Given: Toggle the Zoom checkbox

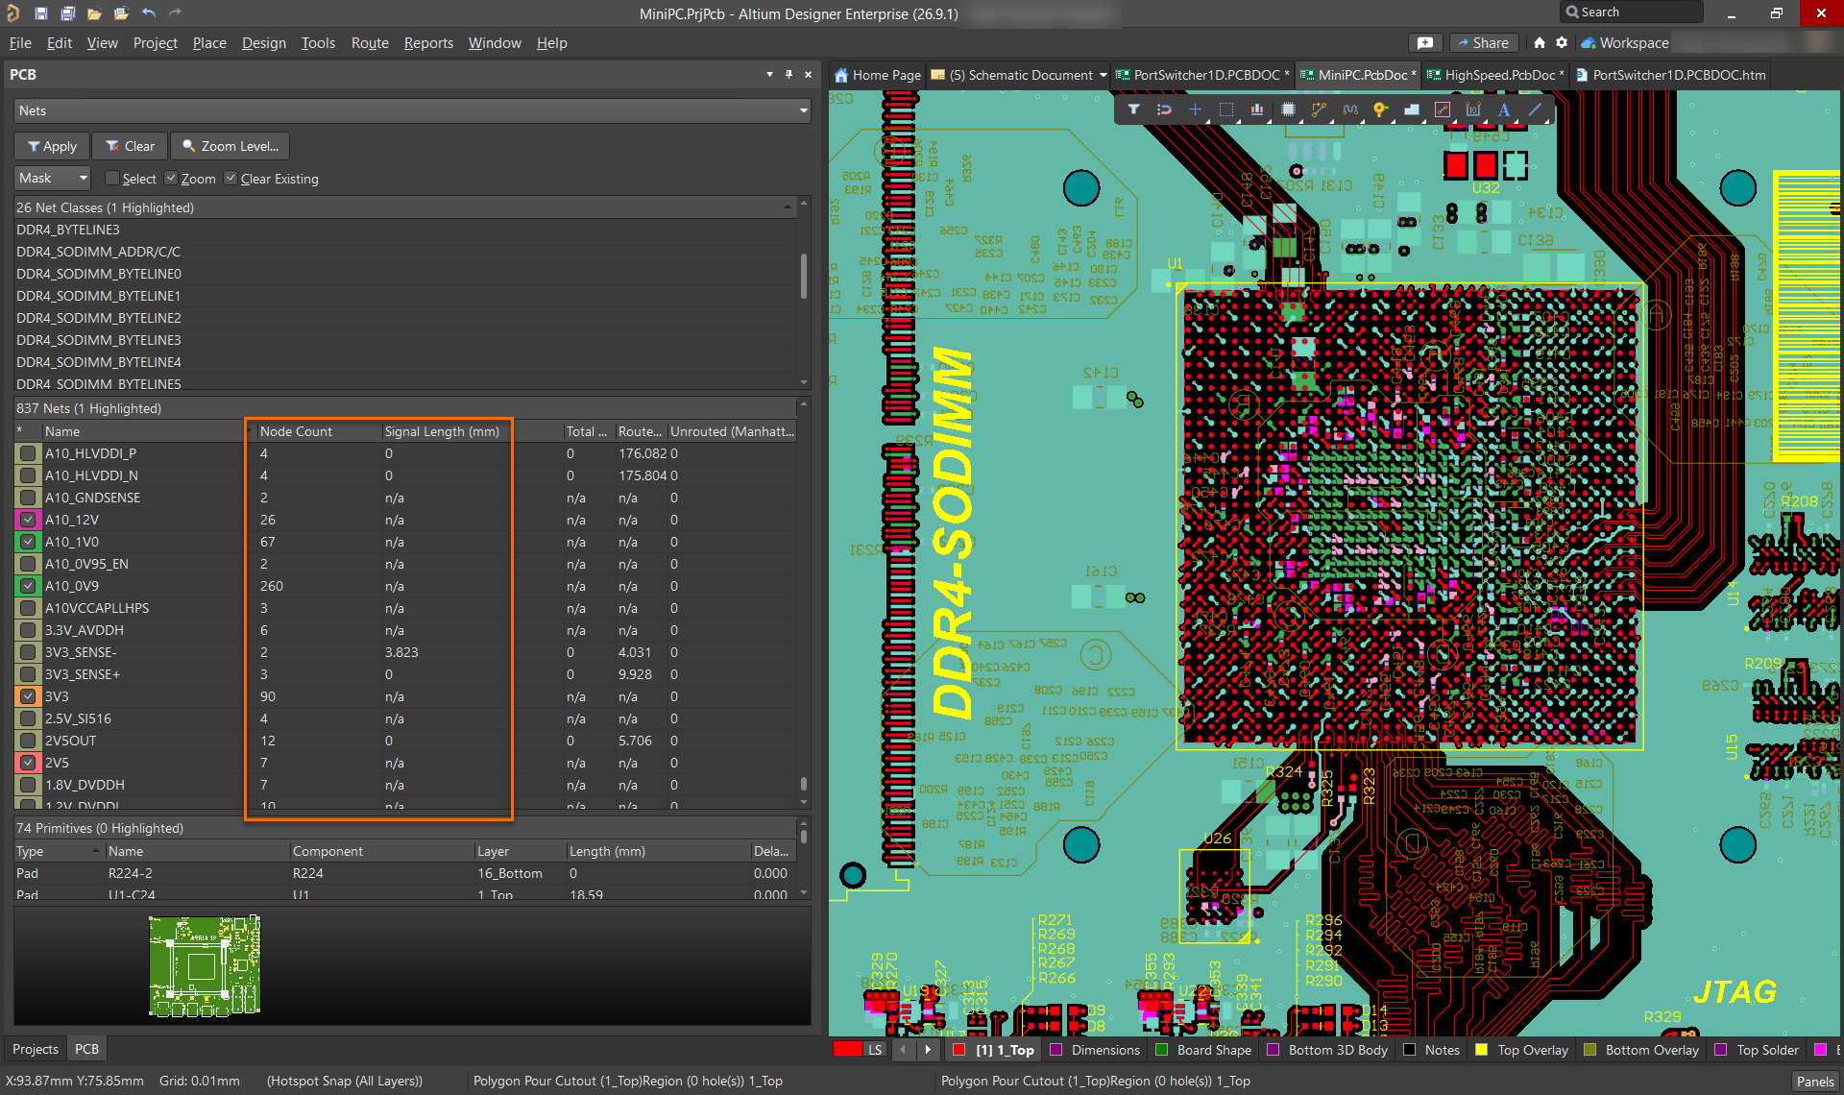Looking at the screenshot, I should (x=171, y=178).
